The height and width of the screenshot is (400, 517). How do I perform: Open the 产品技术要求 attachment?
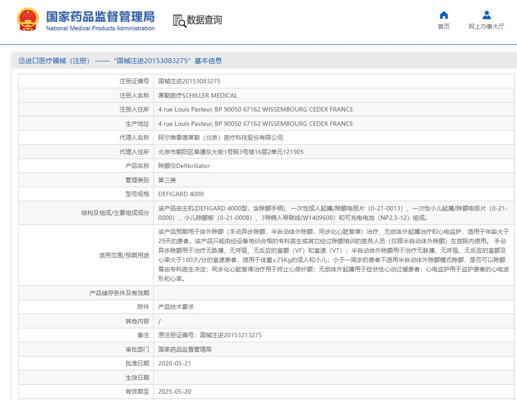[x=176, y=307]
